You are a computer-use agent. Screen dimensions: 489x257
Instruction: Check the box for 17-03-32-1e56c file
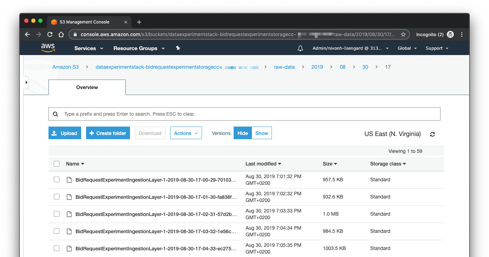tap(57, 231)
